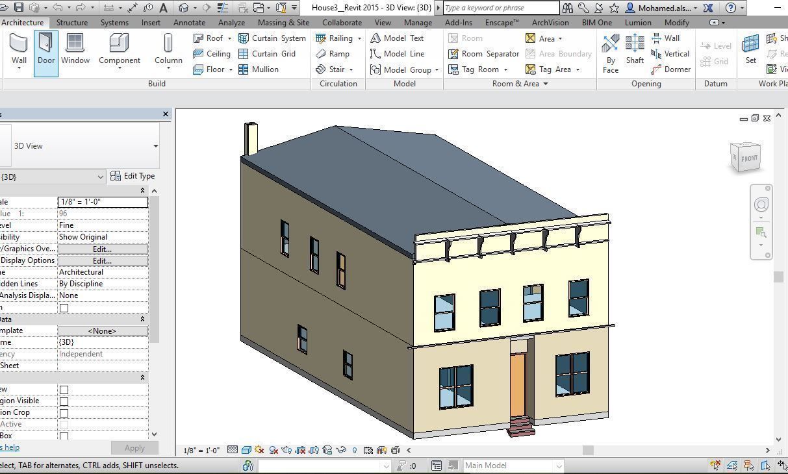Click the view scale 1/8" = 1'-0" button
This screenshot has width=788, height=474.
click(201, 450)
